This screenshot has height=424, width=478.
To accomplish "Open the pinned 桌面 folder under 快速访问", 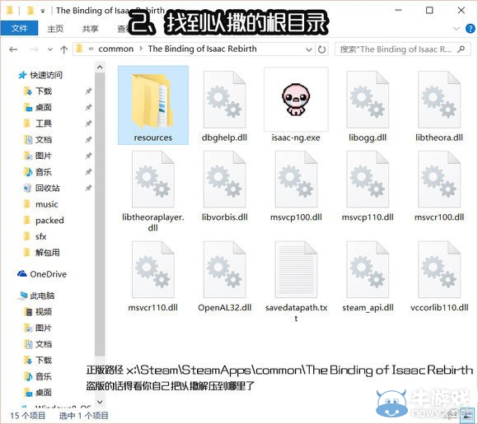I will [38, 107].
